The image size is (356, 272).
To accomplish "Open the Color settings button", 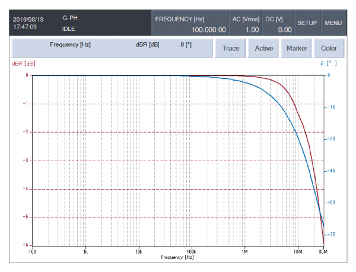I will [329, 48].
